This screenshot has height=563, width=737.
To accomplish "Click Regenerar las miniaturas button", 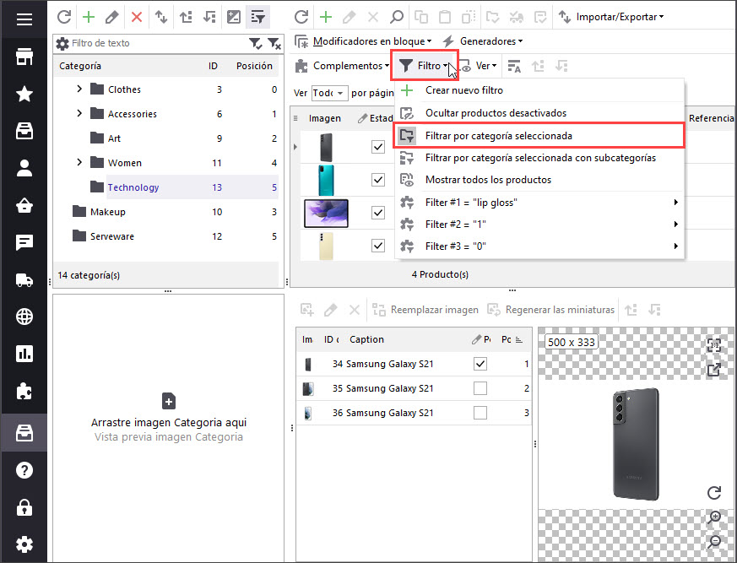I will tap(551, 310).
